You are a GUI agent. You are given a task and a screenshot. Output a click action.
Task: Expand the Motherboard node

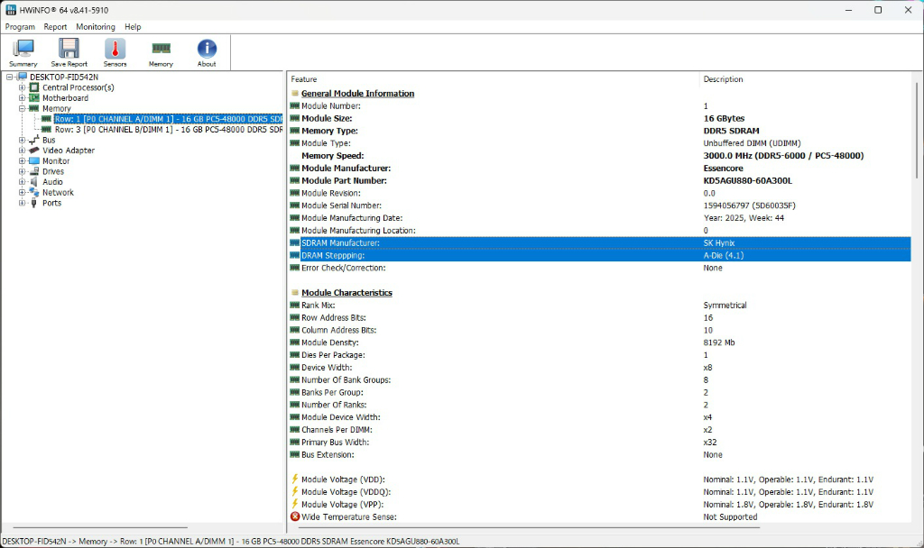[x=22, y=98]
